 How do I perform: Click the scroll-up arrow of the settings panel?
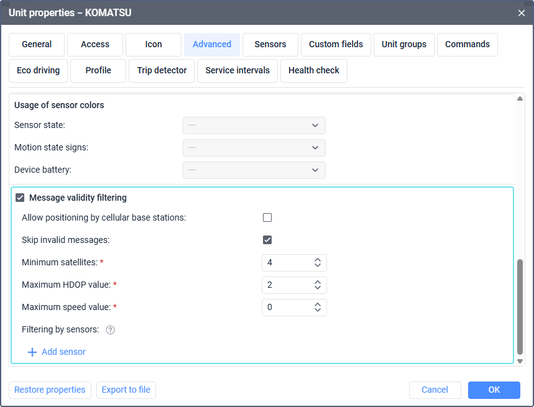[x=520, y=98]
